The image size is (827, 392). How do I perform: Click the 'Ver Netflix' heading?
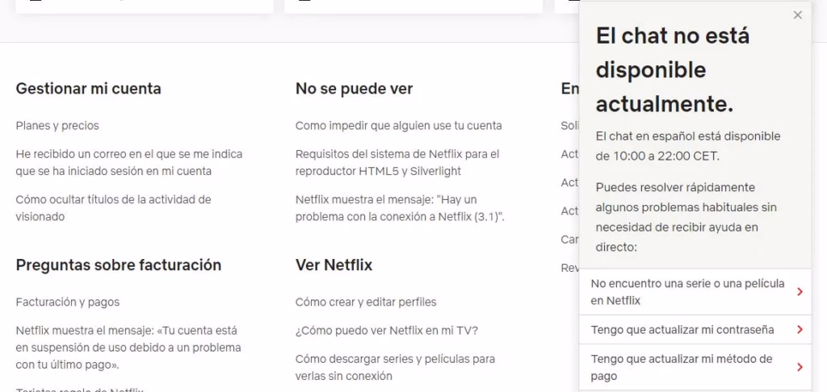coord(334,265)
